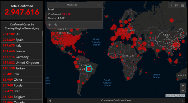The width and height of the screenshot is (188, 103).
Task: Click the Esri, FAO, NOAA attribution
Action: [175, 96]
